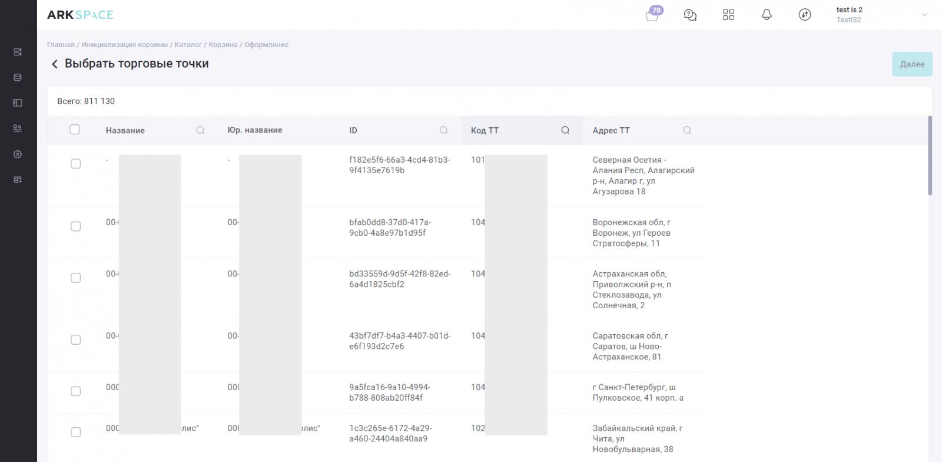This screenshot has height=462, width=942.
Task: Open the support chat icon
Action: coord(690,15)
